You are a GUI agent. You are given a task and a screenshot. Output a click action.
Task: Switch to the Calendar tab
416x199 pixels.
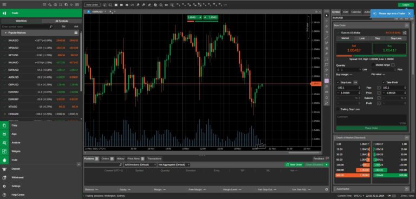356,12
